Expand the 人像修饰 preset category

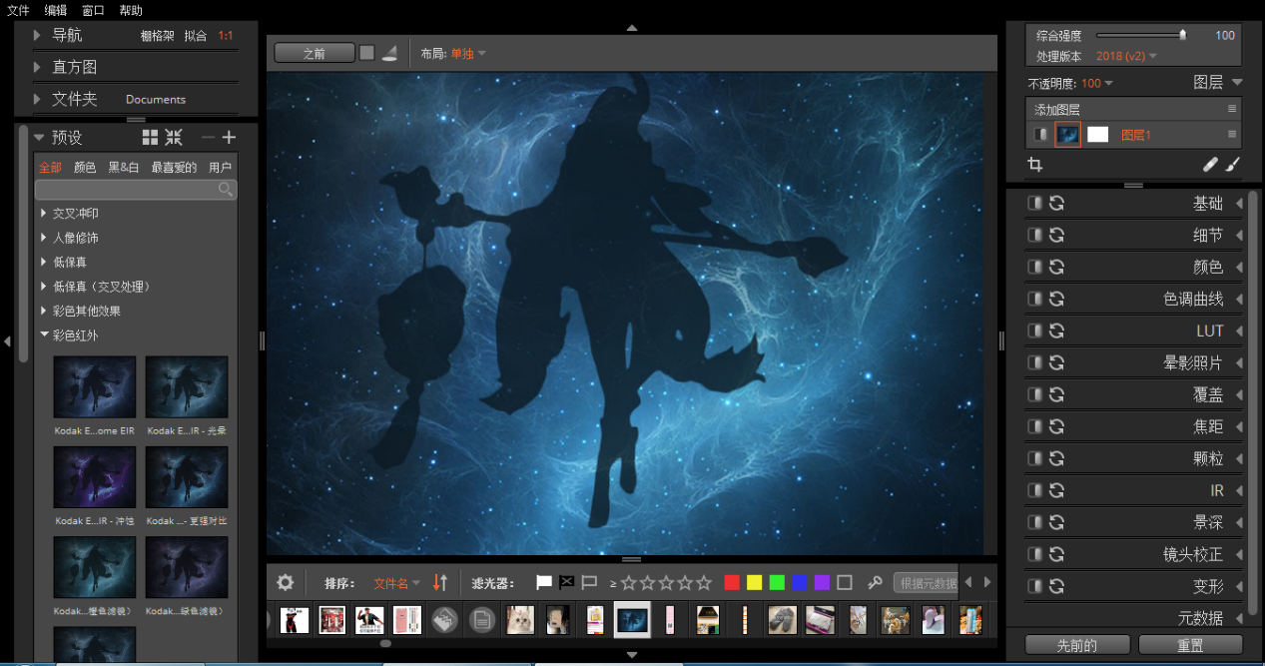[75, 238]
